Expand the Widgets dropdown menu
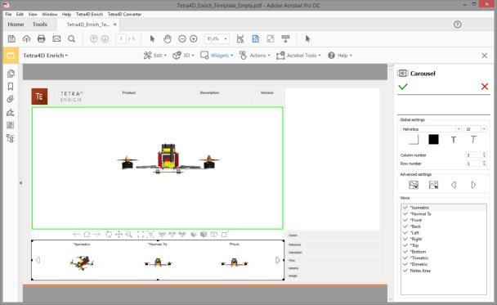497x305 pixels. (x=217, y=56)
